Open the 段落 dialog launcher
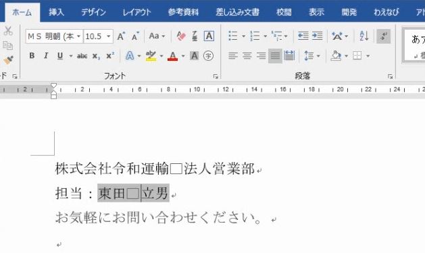The width and height of the screenshot is (425, 253). pyautogui.click(x=391, y=77)
